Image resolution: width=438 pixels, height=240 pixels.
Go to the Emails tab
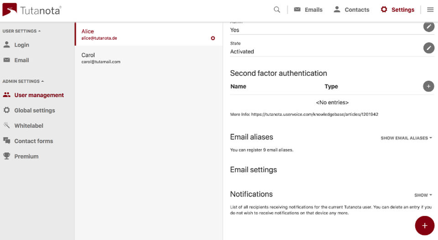tap(308, 10)
